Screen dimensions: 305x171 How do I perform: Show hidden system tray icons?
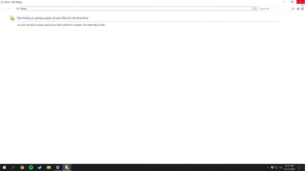coord(268,168)
